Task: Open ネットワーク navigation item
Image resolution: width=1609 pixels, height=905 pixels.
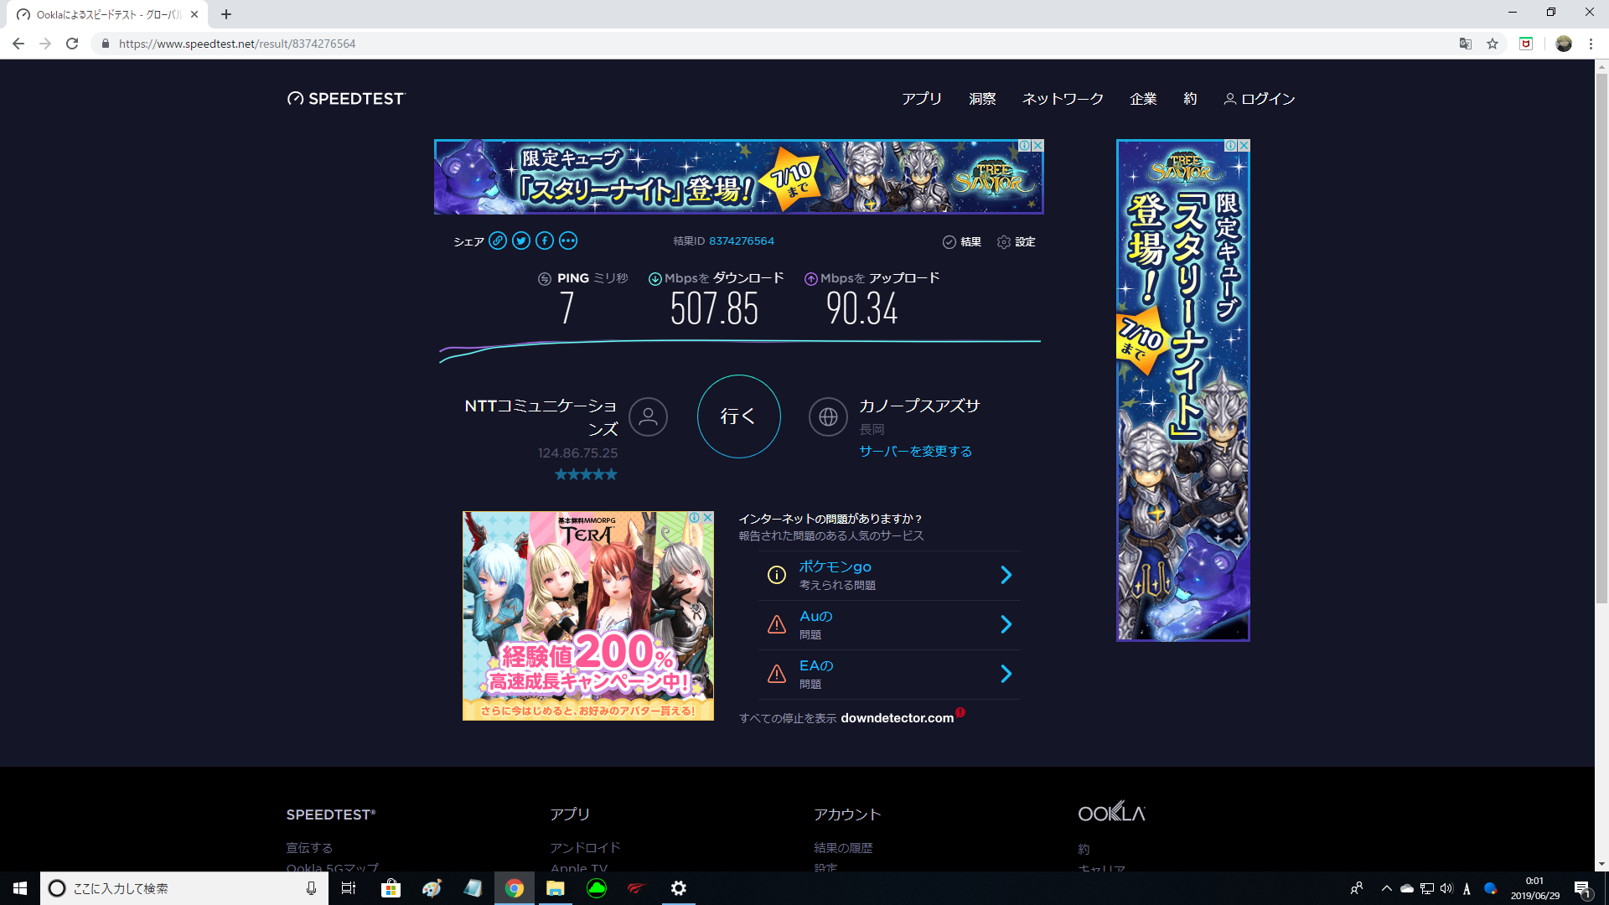Action: coord(1063,99)
